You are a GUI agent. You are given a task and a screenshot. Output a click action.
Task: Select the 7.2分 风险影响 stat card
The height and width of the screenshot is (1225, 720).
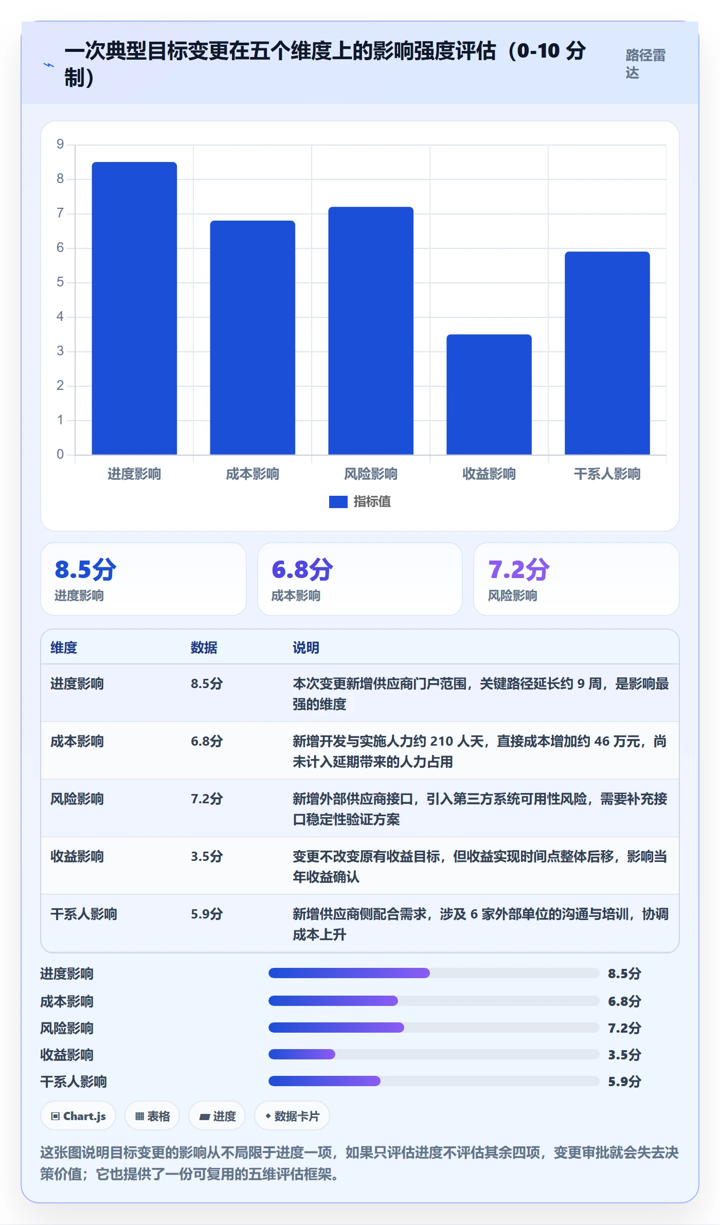tap(577, 579)
